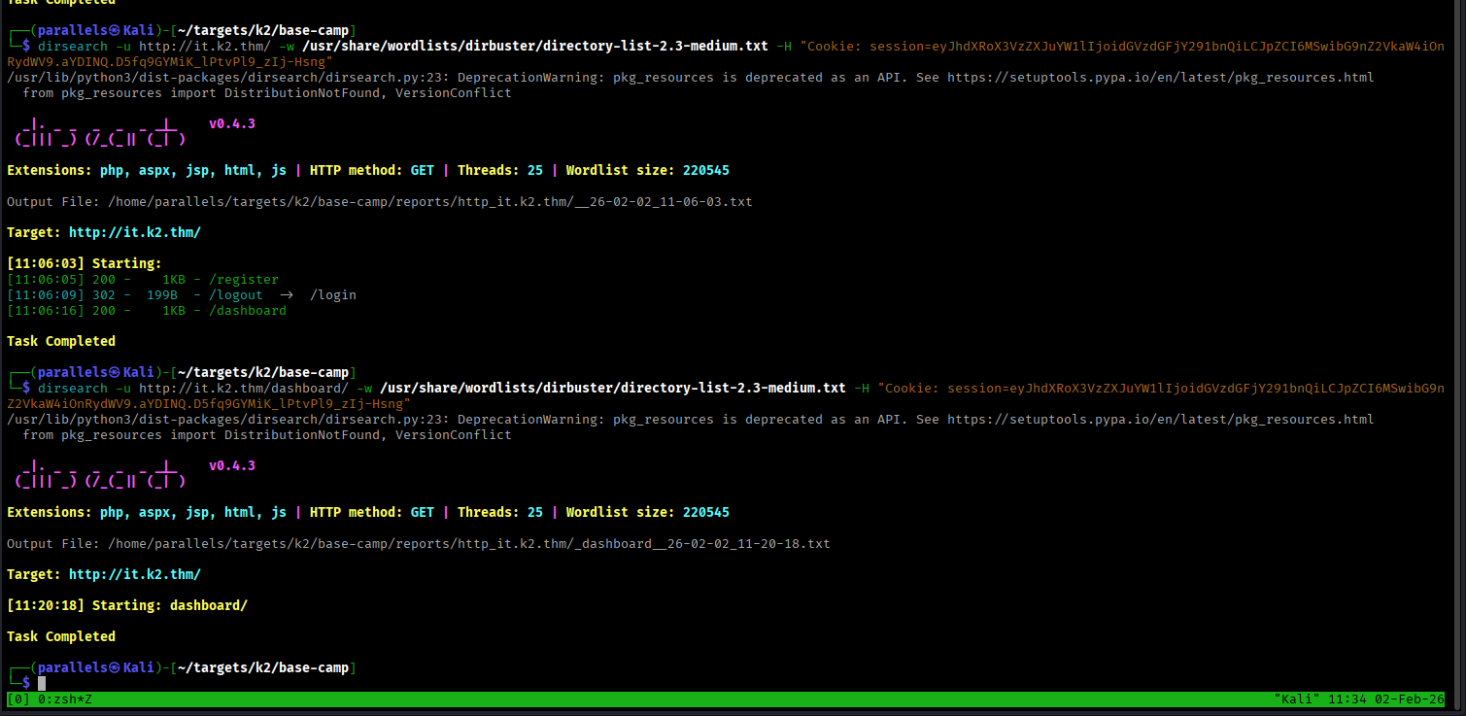The height and width of the screenshot is (716, 1466).
Task: Click the 11:34 clock in the status bar
Action: pyautogui.click(x=1347, y=699)
